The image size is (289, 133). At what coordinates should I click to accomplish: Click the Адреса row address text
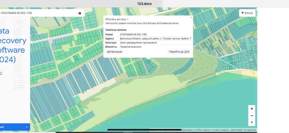pos(155,39)
